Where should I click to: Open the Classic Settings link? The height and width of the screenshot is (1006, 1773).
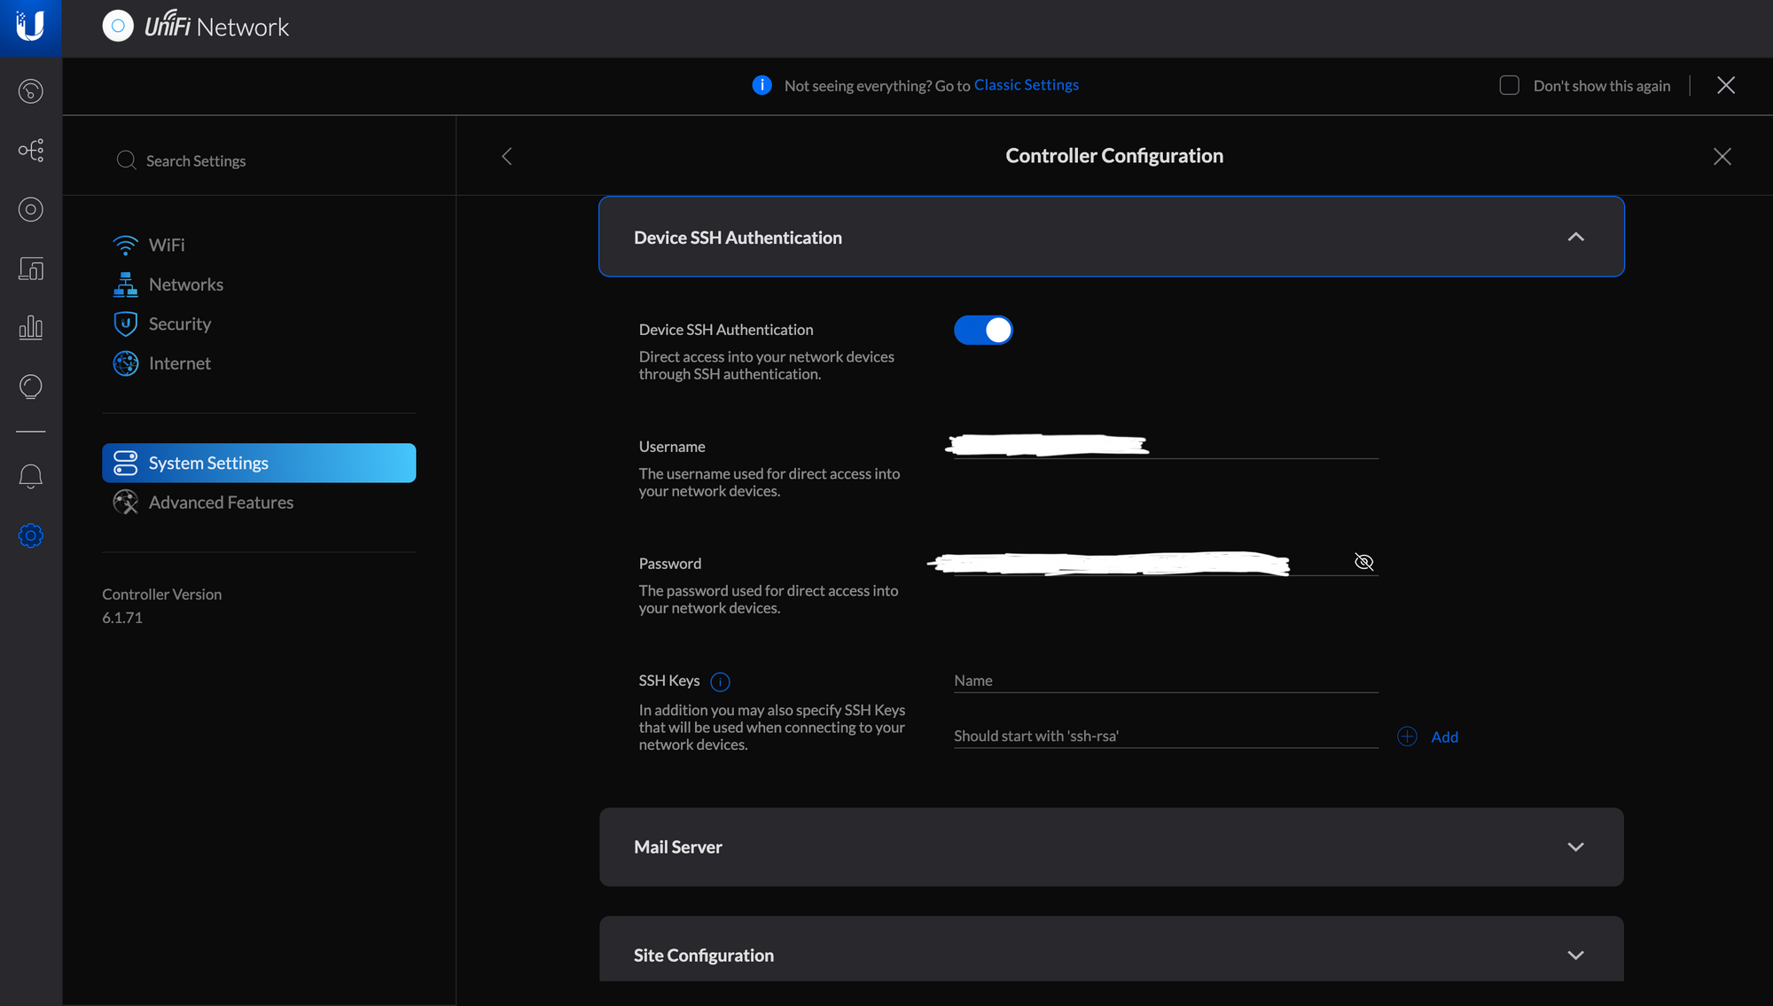tap(1026, 85)
